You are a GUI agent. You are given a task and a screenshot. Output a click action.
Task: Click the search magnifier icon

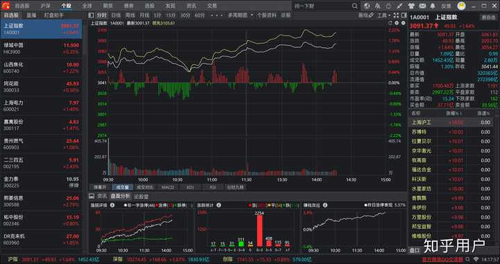pos(355,6)
